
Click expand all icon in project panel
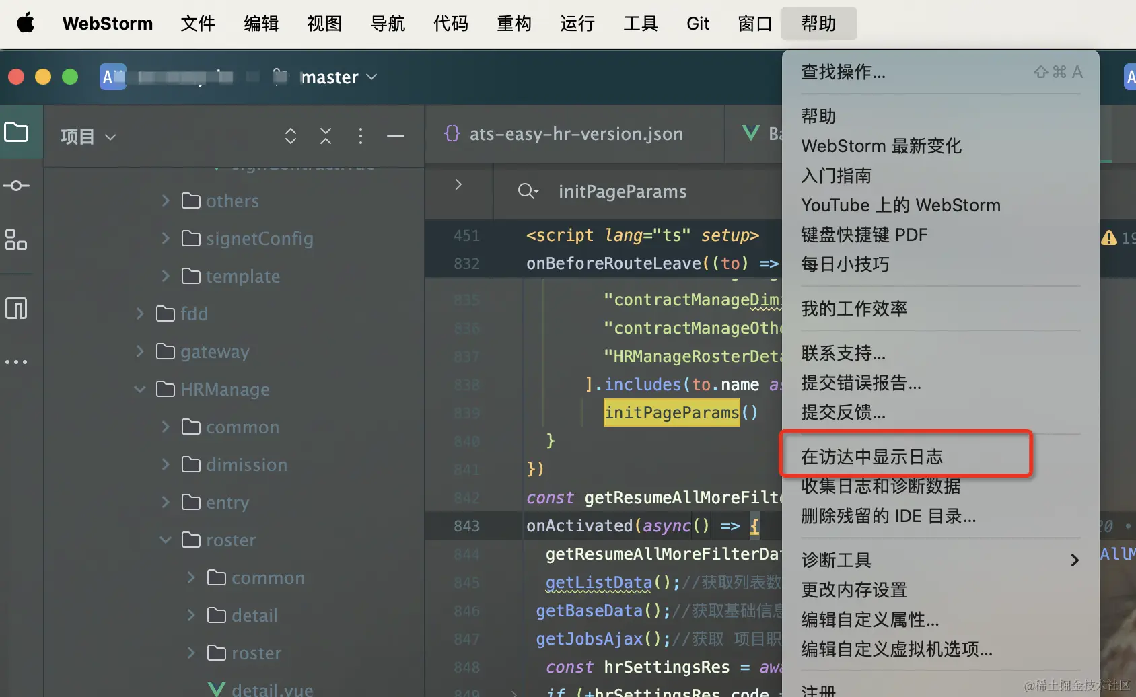tap(291, 136)
